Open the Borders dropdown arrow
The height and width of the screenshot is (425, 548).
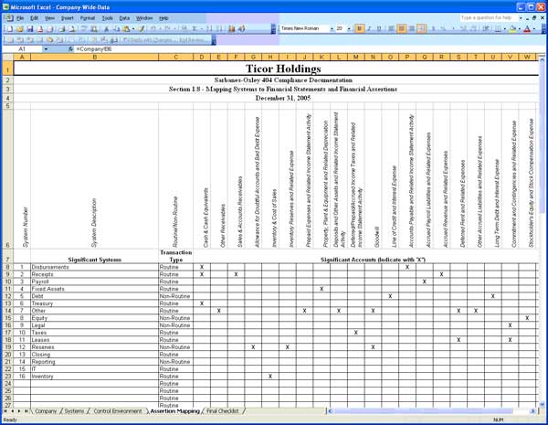pyautogui.click(x=505, y=28)
